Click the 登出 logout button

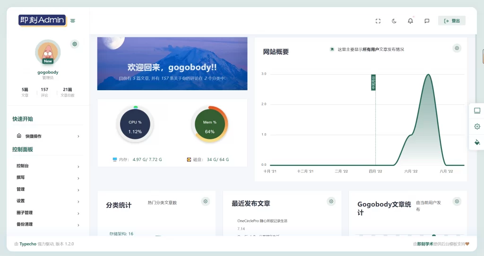pyautogui.click(x=451, y=21)
